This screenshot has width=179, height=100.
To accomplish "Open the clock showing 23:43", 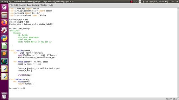I will 172,2.
